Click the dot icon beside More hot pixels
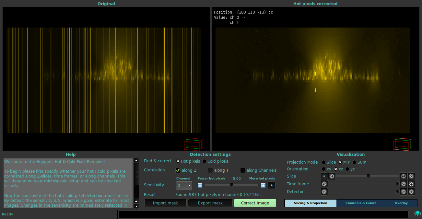 (271, 185)
